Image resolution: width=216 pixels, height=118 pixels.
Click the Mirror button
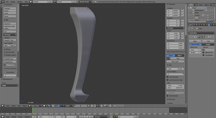(x=10, y=16)
